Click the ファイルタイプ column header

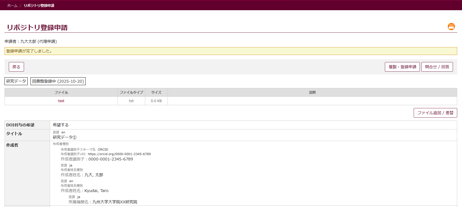(x=131, y=93)
